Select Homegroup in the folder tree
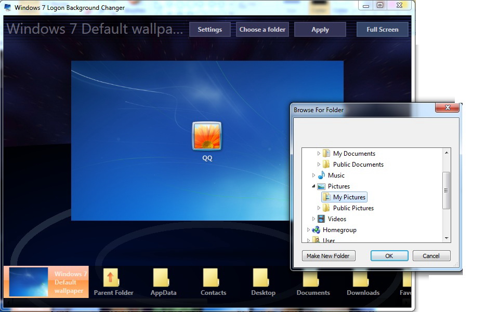 click(339, 230)
